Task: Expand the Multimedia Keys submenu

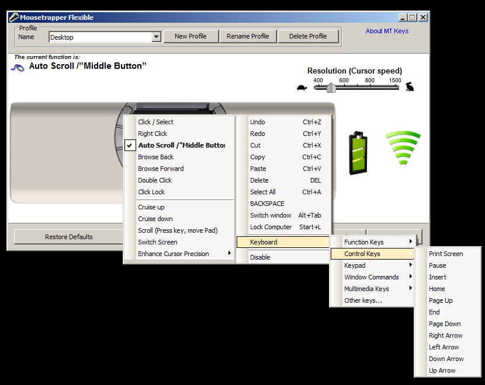Action: (x=372, y=289)
